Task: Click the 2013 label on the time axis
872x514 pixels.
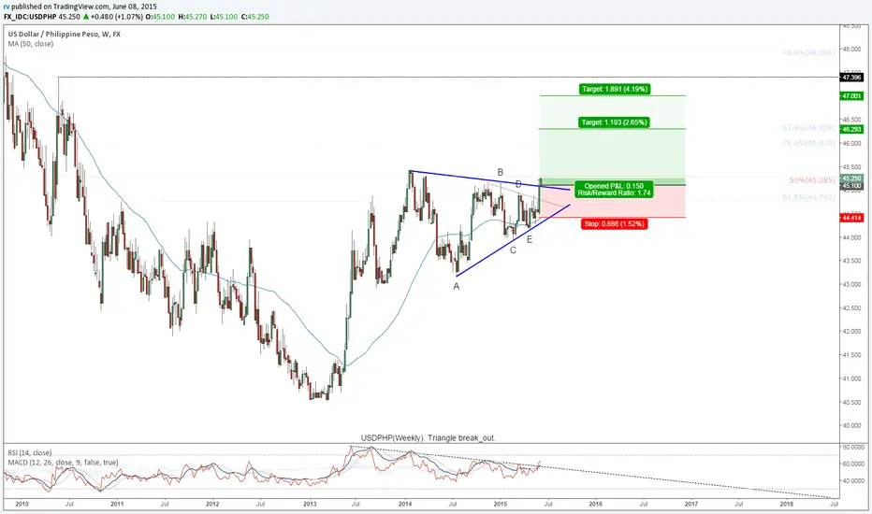Action: (x=310, y=505)
